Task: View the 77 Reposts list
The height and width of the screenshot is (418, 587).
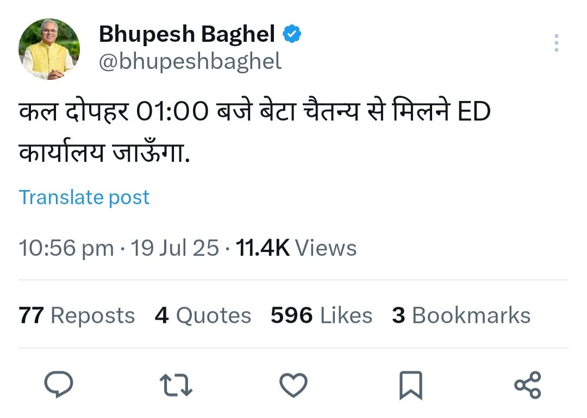Action: pos(77,315)
